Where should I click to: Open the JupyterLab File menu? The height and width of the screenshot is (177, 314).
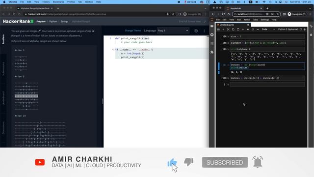[218, 20]
